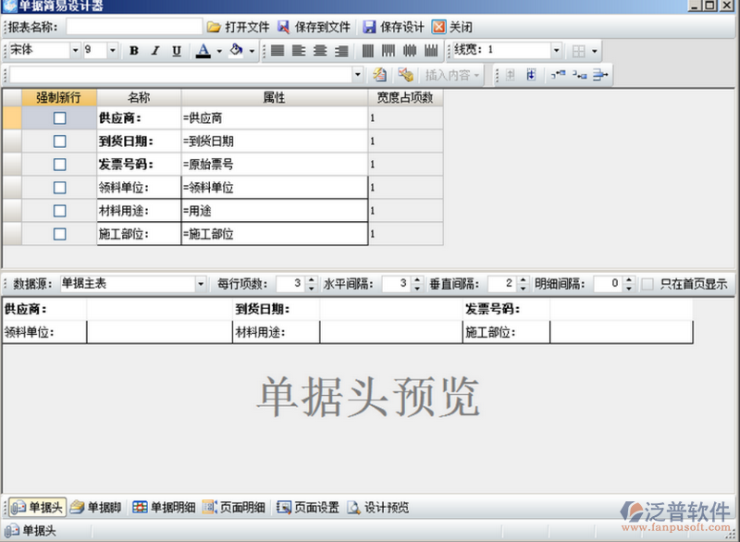Switch to the 页面明细 tab

(234, 508)
